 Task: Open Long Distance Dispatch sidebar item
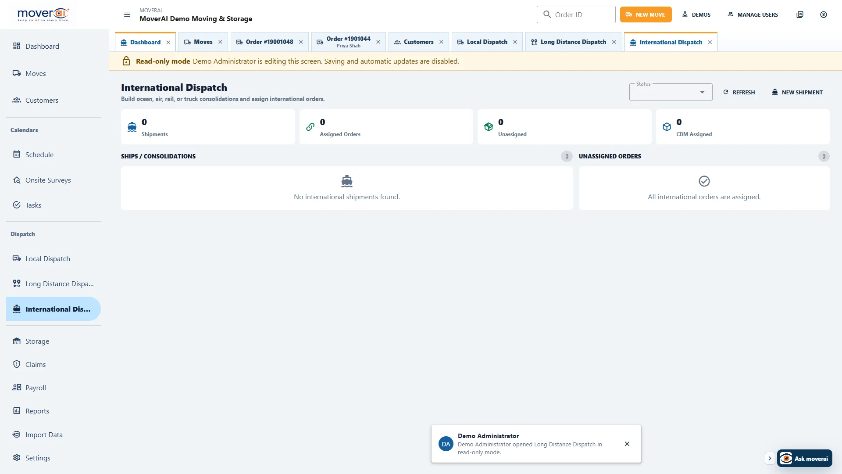(x=54, y=284)
